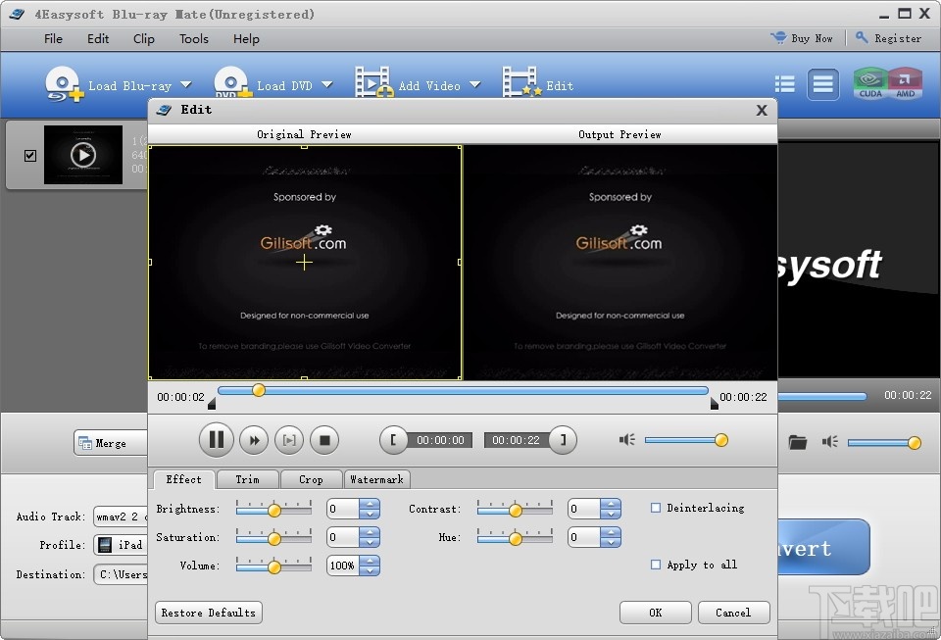Image resolution: width=941 pixels, height=640 pixels.
Task: Click the Restore Defaults button
Action: pyautogui.click(x=208, y=613)
